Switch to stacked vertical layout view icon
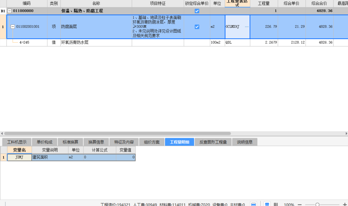Viewport: 348px width, 206px height. coord(267,204)
